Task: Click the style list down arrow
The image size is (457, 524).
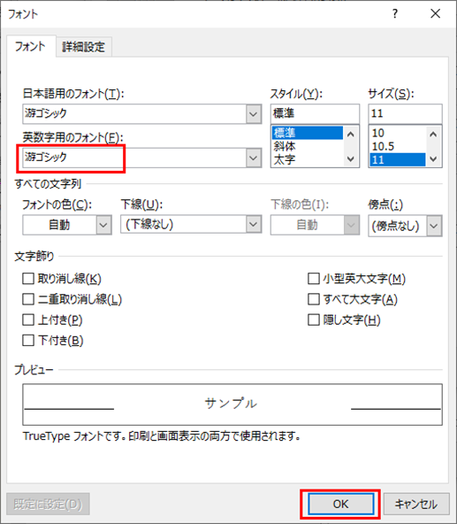Action: click(351, 159)
